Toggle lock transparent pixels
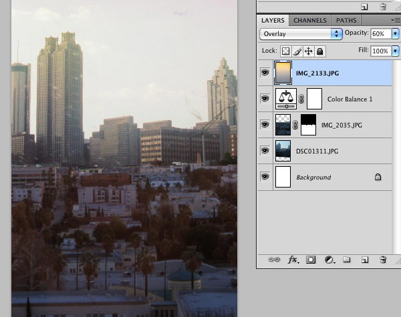Image resolution: width=401 pixels, height=317 pixels. 285,51
